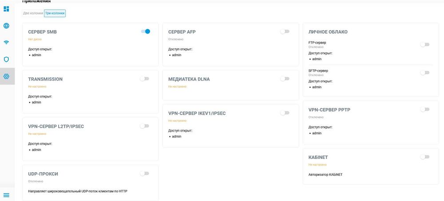
Task: Open the Wi-Fi network icon in sidebar
Action: pos(6,43)
